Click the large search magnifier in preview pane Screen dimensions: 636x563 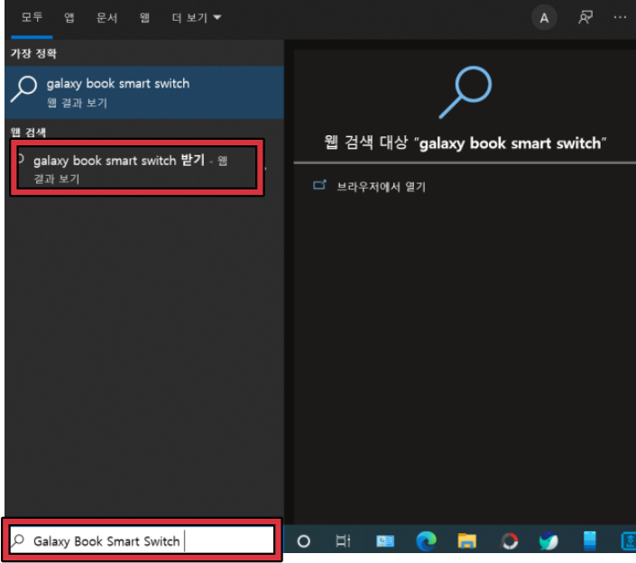tap(465, 92)
